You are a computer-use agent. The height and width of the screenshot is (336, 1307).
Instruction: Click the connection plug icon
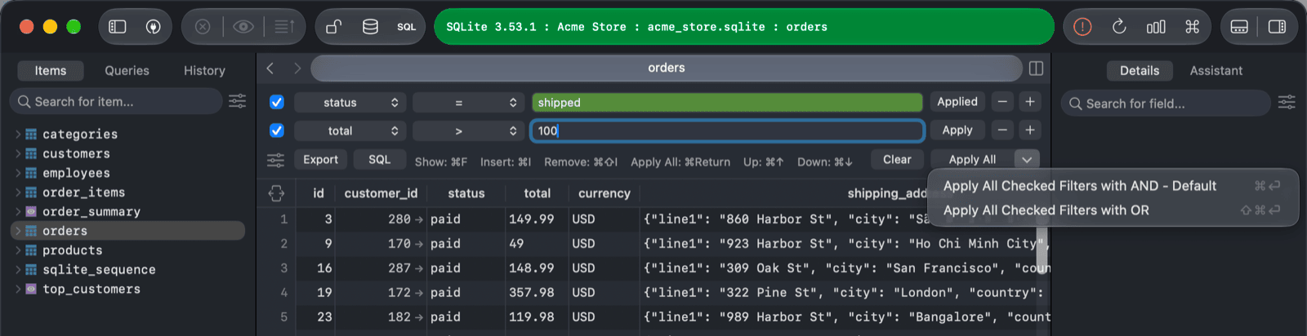click(x=153, y=27)
